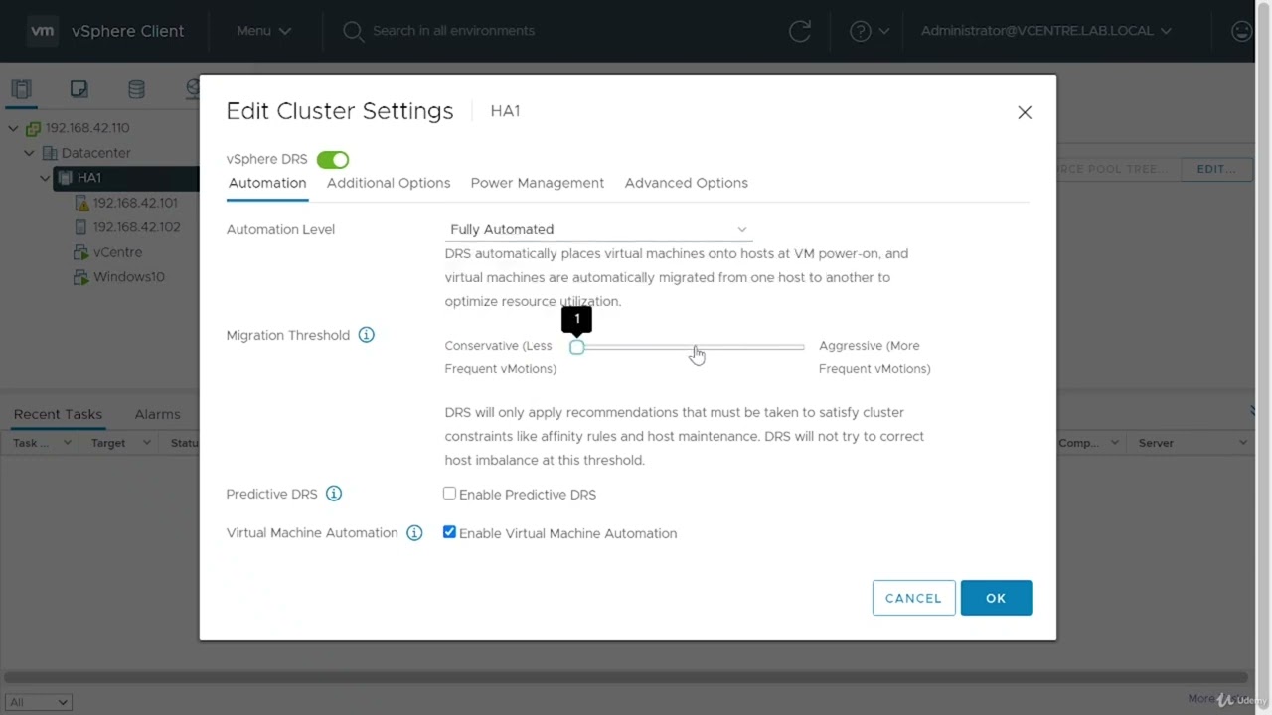The height and width of the screenshot is (715, 1272).
Task: Switch to the Alarms tab
Action: (157, 414)
